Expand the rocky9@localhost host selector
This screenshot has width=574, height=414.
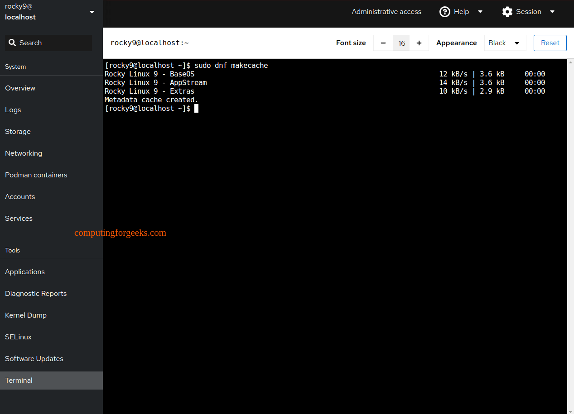pyautogui.click(x=92, y=12)
